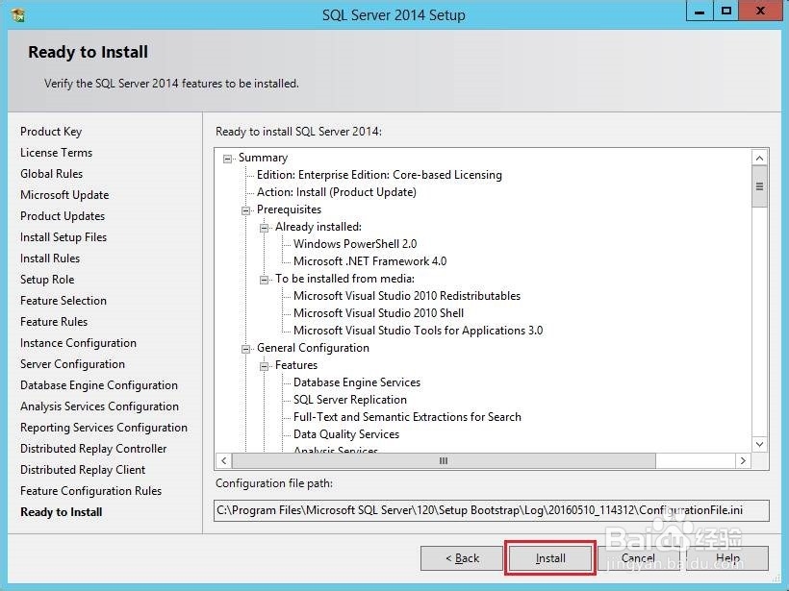The width and height of the screenshot is (789, 591).
Task: Select Data Quality Services row
Action: 346,434
